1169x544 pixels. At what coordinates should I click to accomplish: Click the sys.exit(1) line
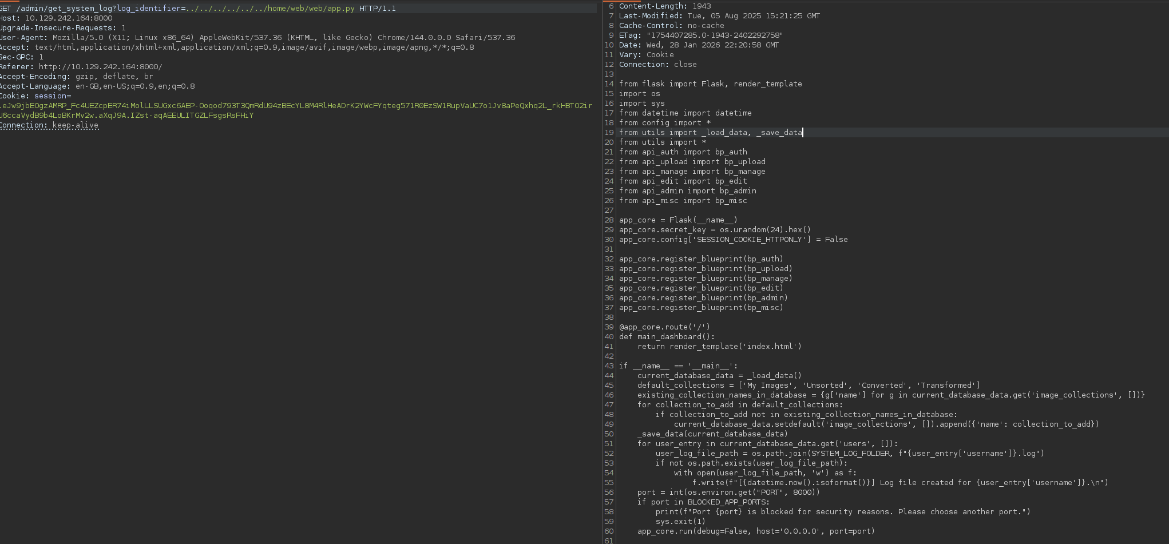(x=681, y=522)
